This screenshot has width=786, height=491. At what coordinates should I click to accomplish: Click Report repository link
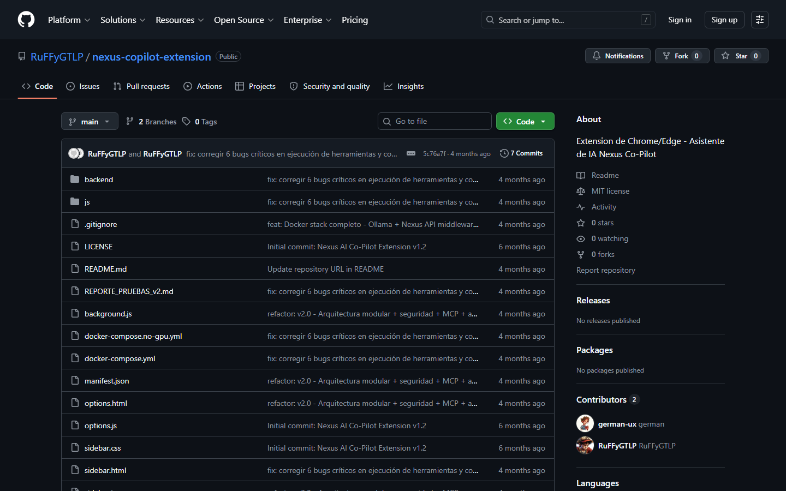[606, 270]
